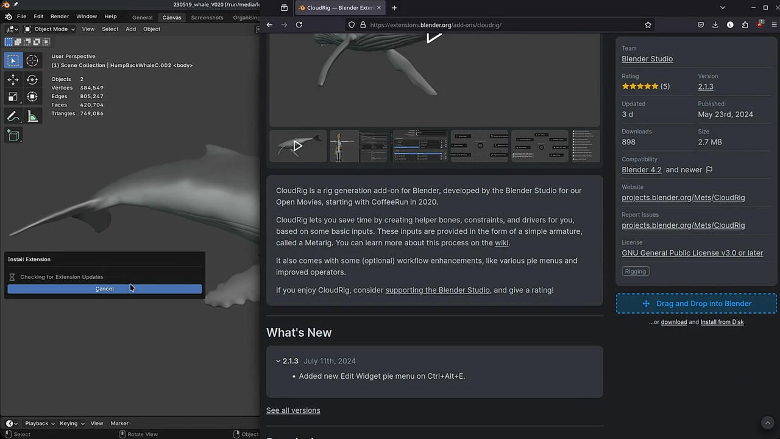Select the Scale tool in Blender
This screenshot has width=780, height=439.
coord(13,97)
